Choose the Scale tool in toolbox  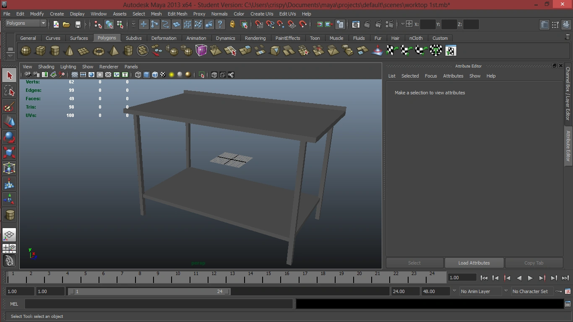click(9, 152)
